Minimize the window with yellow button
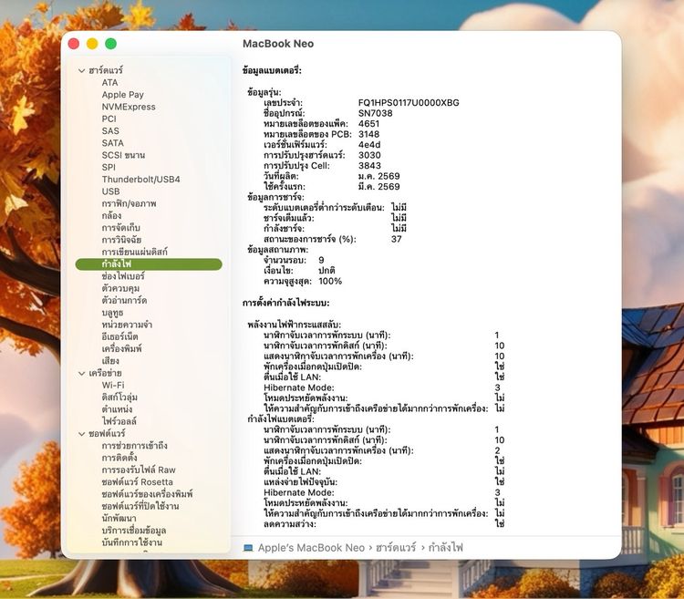Image resolution: width=684 pixels, height=599 pixels. coord(92,44)
